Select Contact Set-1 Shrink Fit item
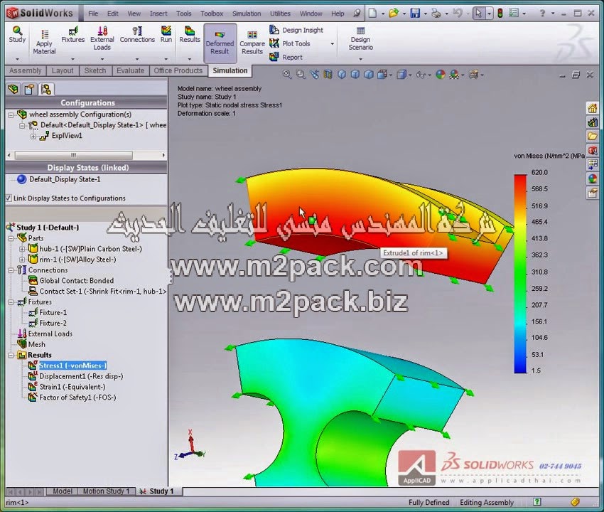 tap(103, 292)
